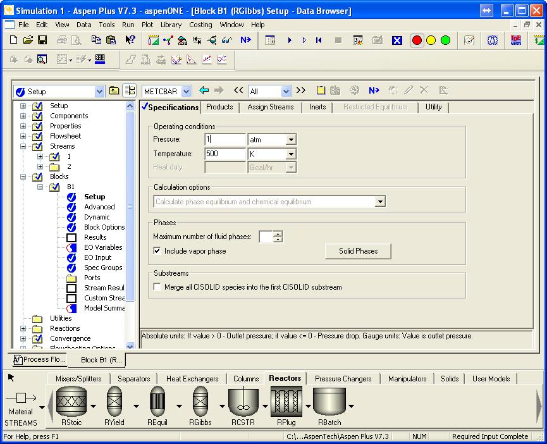
Task: Switch to the Inerts tab
Action: coord(317,107)
